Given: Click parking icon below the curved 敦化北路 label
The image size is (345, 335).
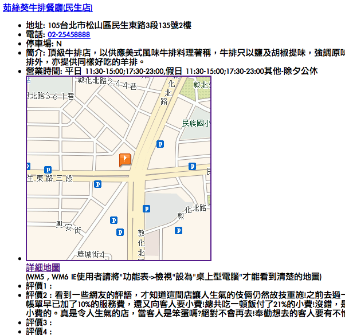Looking at the screenshot, I should click(x=178, y=231).
